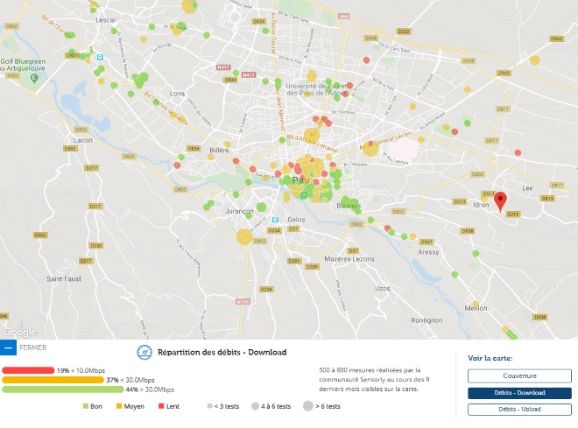578x428 pixels.
Task: Click the Lons town label
Action: 177,94
